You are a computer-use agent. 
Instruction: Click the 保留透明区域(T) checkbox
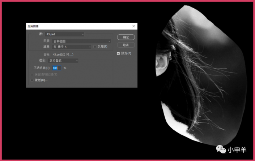[x=32, y=74]
